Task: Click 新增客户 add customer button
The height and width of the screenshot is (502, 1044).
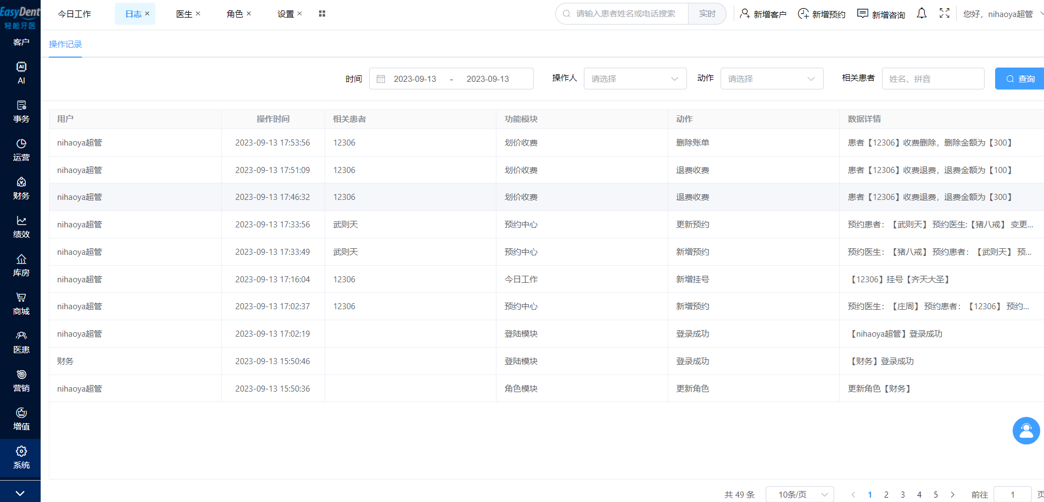Action: pos(763,14)
